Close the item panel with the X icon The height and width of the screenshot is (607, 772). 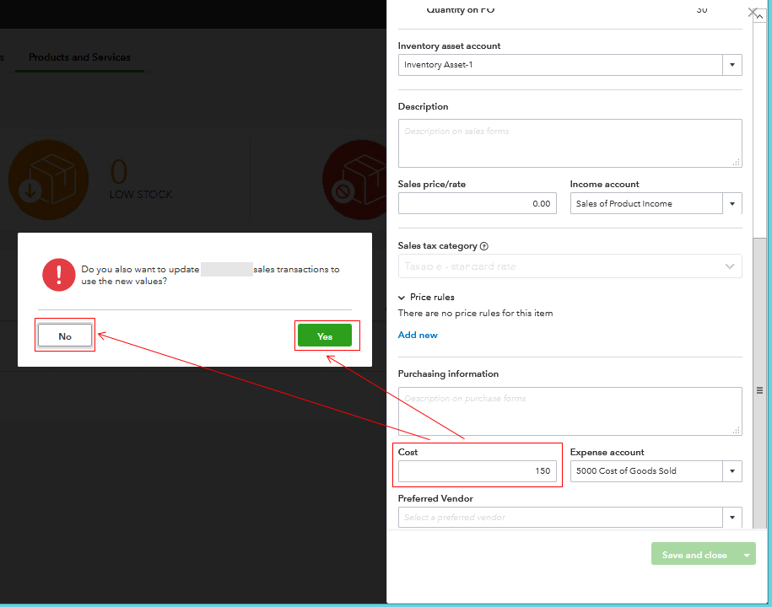(753, 13)
